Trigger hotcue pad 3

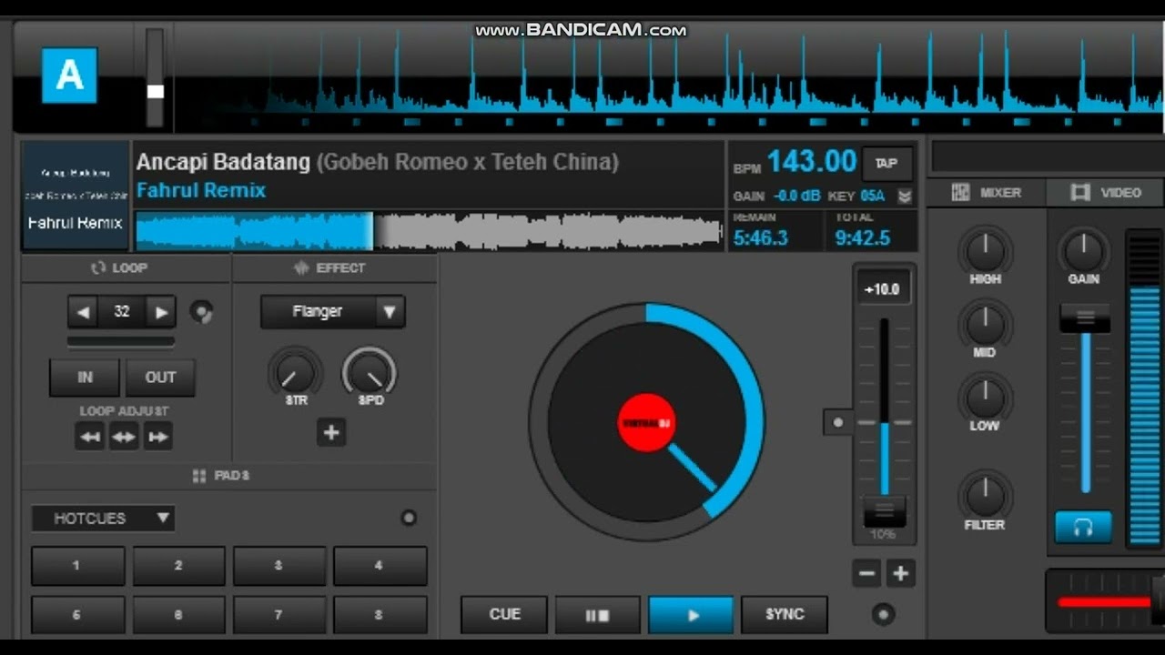tap(279, 566)
